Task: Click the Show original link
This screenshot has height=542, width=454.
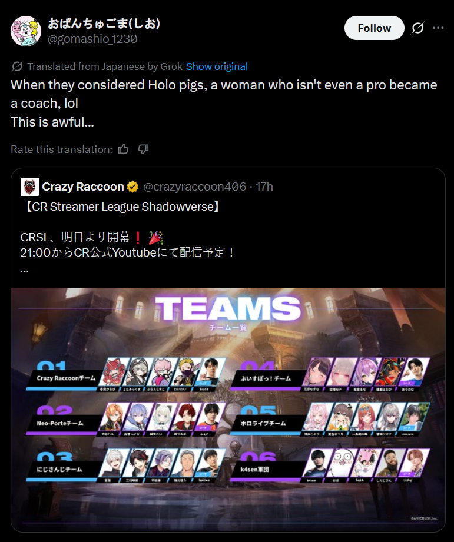Action: [x=217, y=66]
